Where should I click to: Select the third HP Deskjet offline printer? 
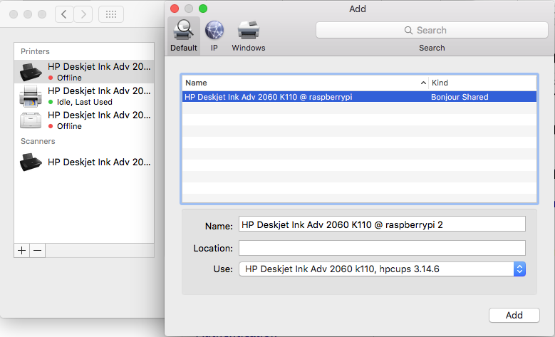click(84, 120)
